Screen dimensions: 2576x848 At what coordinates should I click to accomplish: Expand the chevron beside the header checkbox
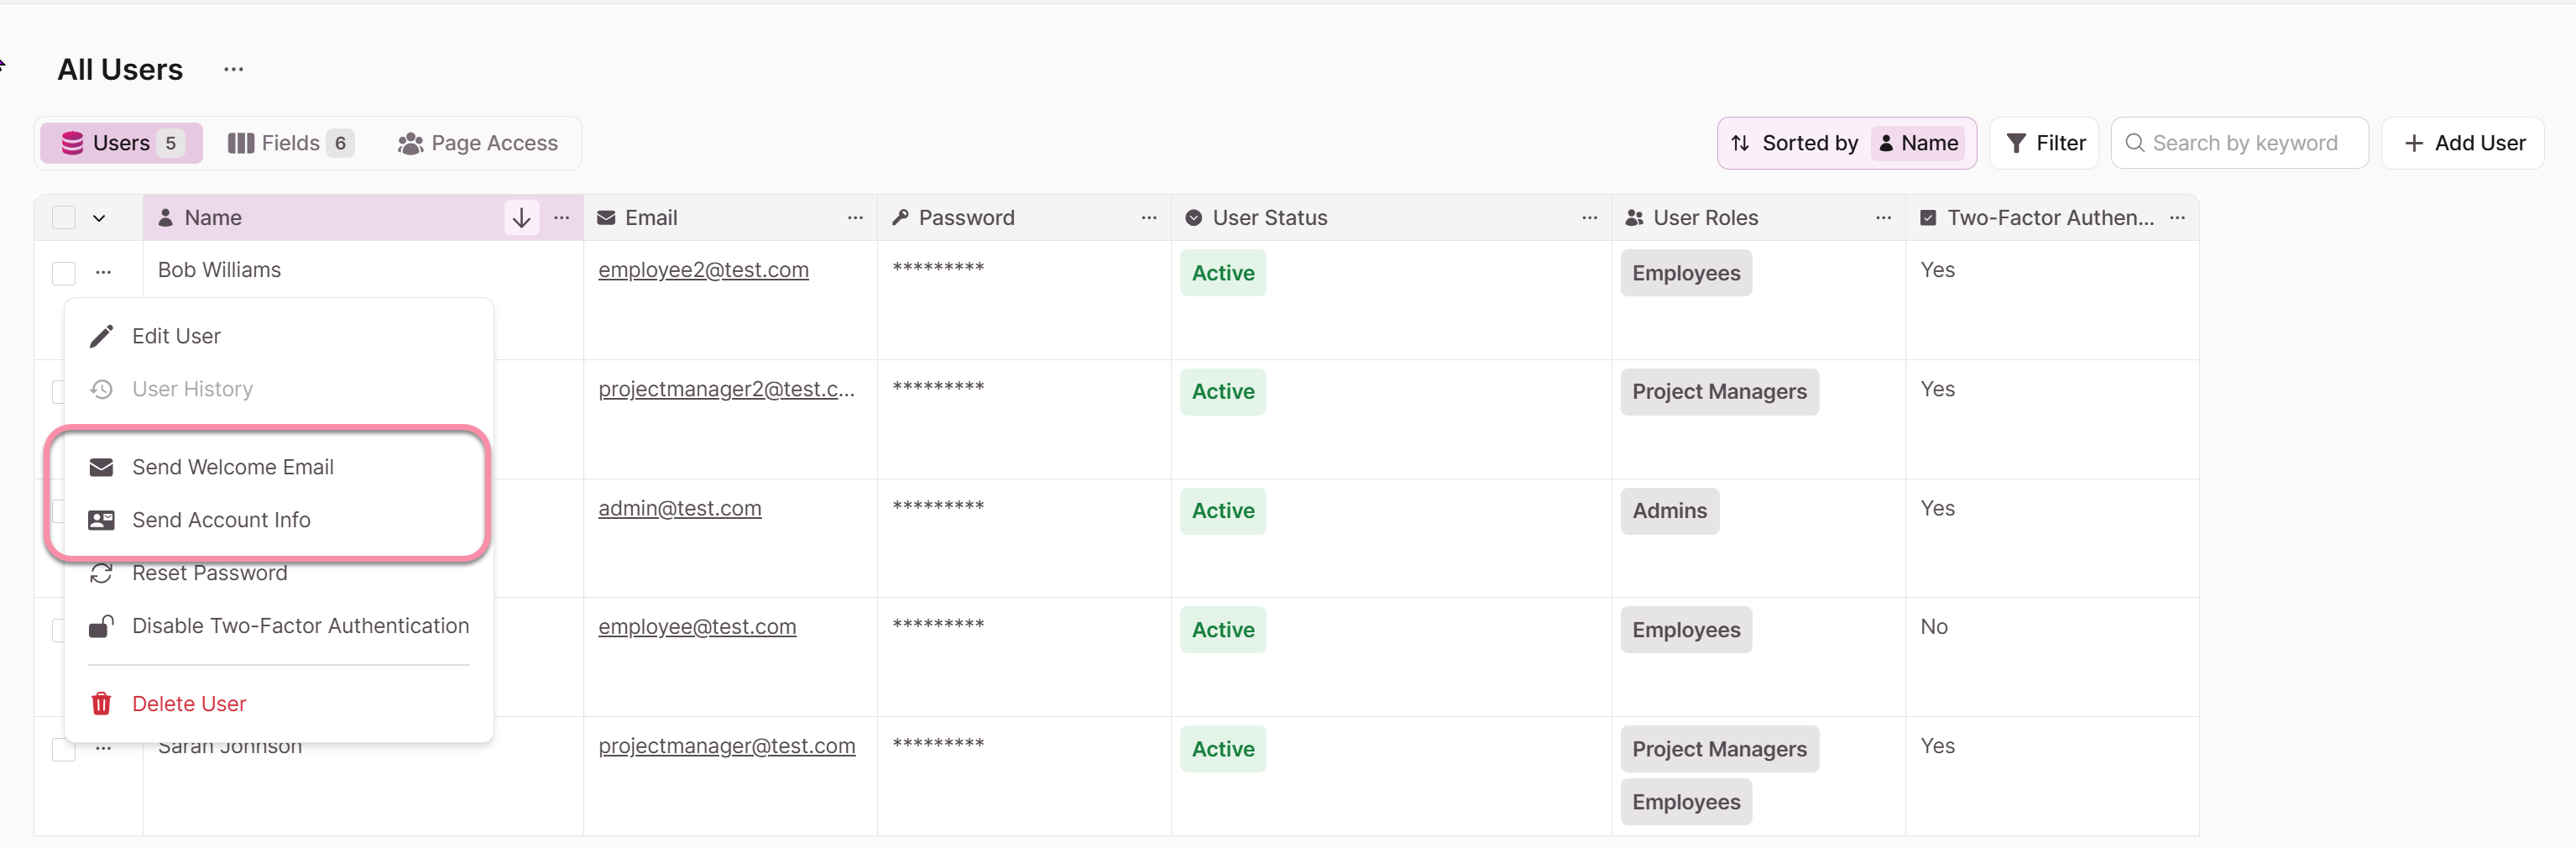click(99, 218)
